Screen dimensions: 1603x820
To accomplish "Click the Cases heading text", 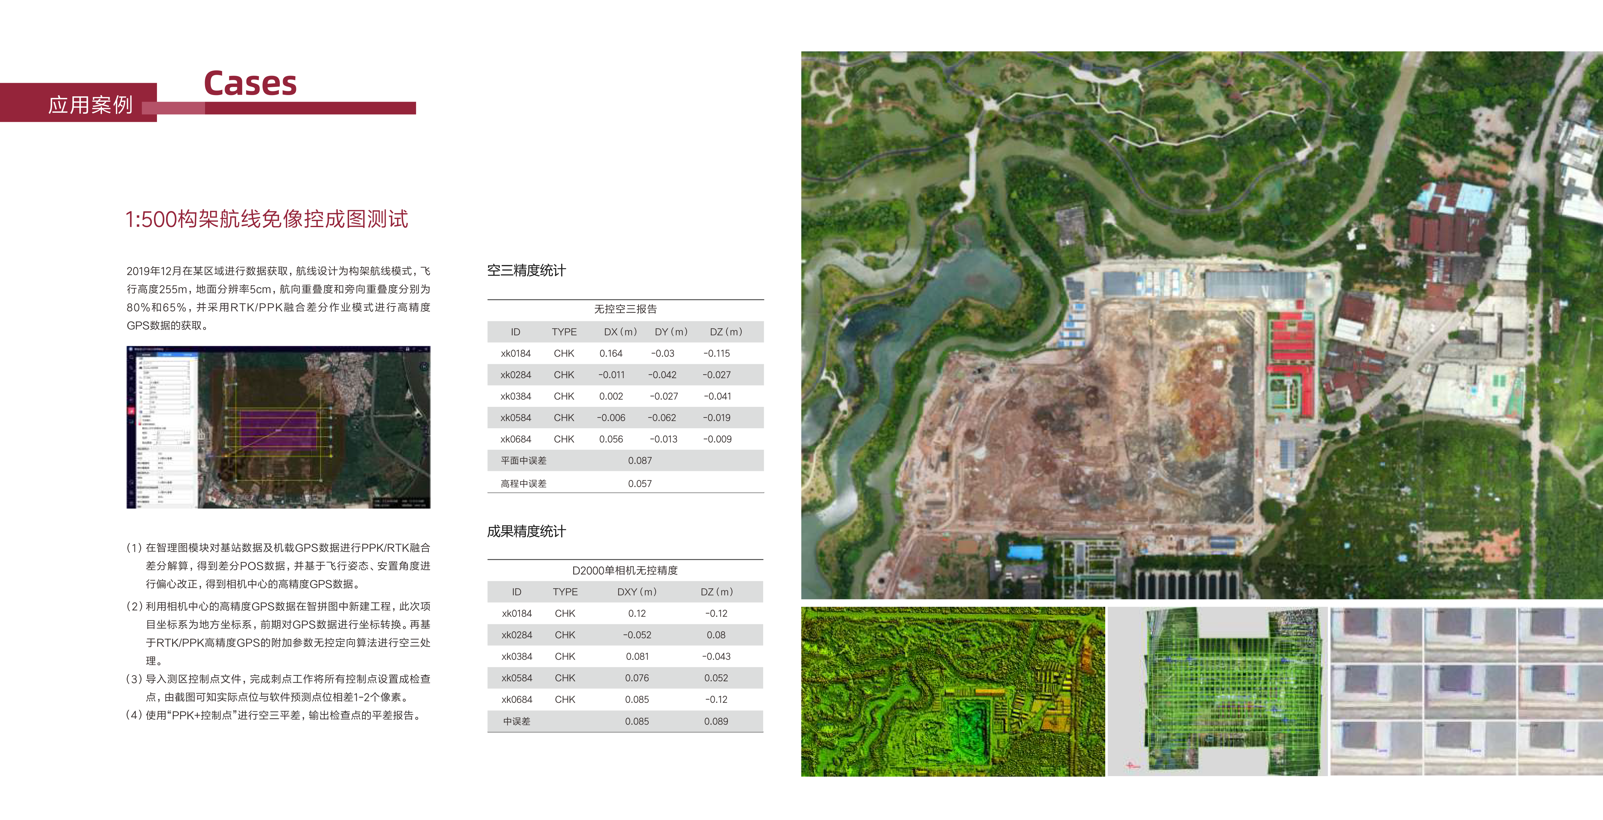I will pyautogui.click(x=250, y=83).
